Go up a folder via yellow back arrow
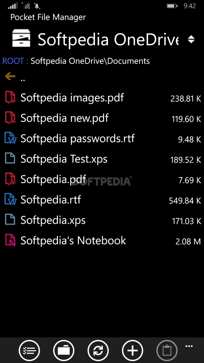204x363 pixels. click(10, 76)
